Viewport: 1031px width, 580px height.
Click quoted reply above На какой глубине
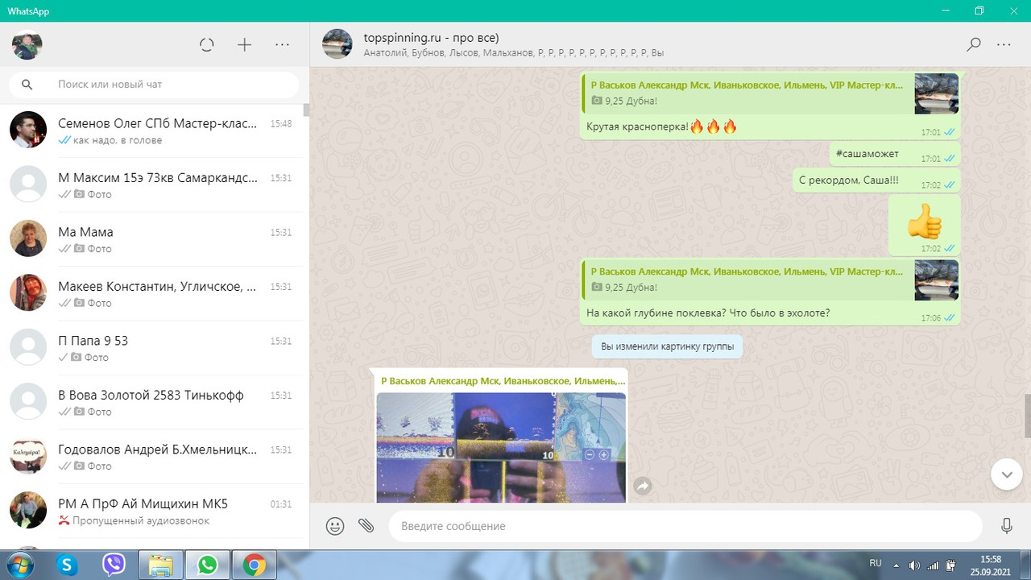(x=771, y=280)
